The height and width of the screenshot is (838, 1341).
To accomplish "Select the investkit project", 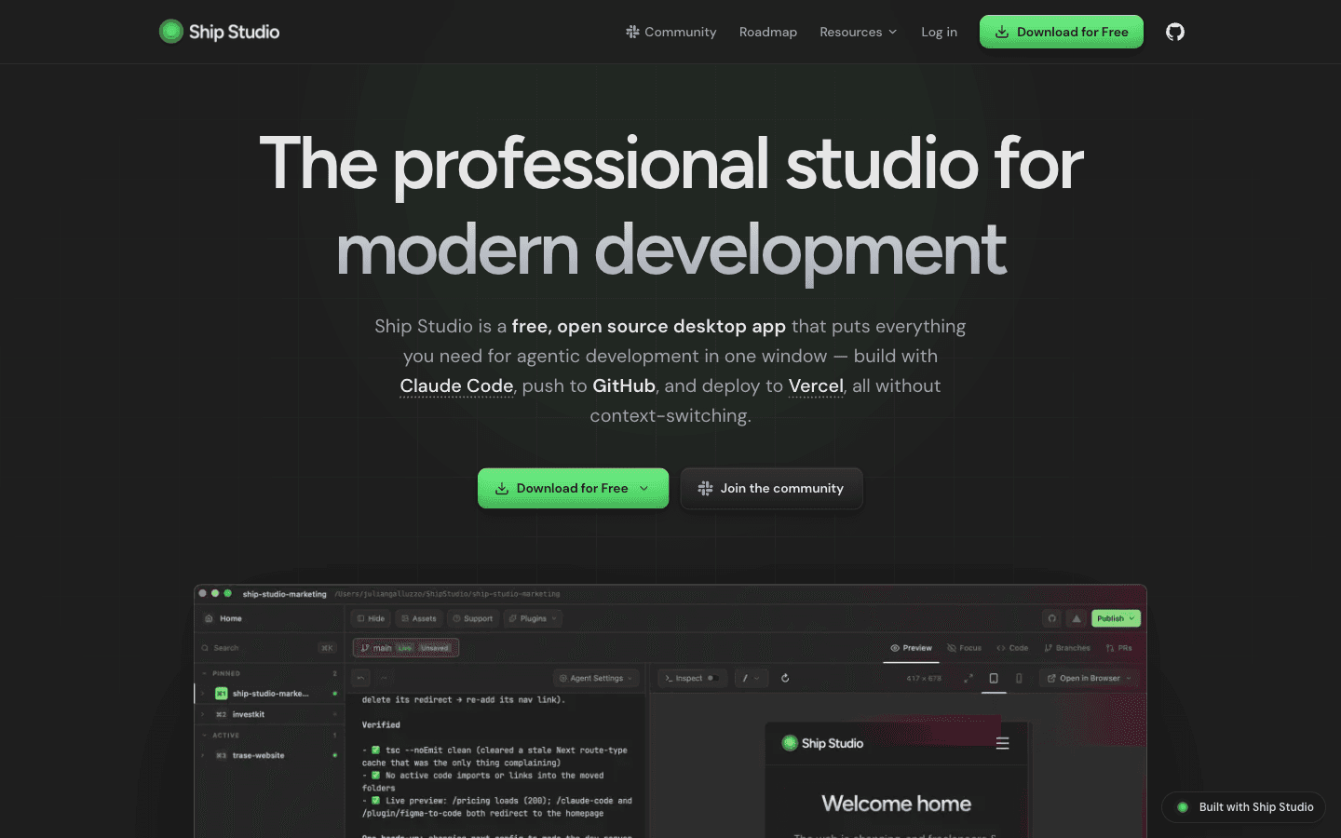I will pyautogui.click(x=248, y=714).
